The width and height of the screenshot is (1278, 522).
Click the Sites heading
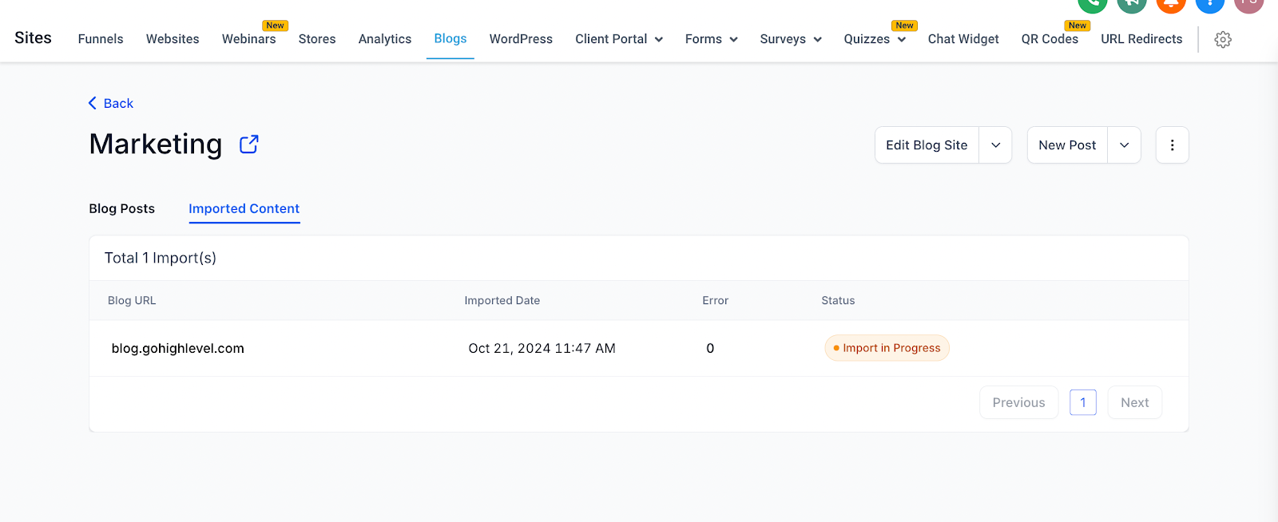point(33,38)
